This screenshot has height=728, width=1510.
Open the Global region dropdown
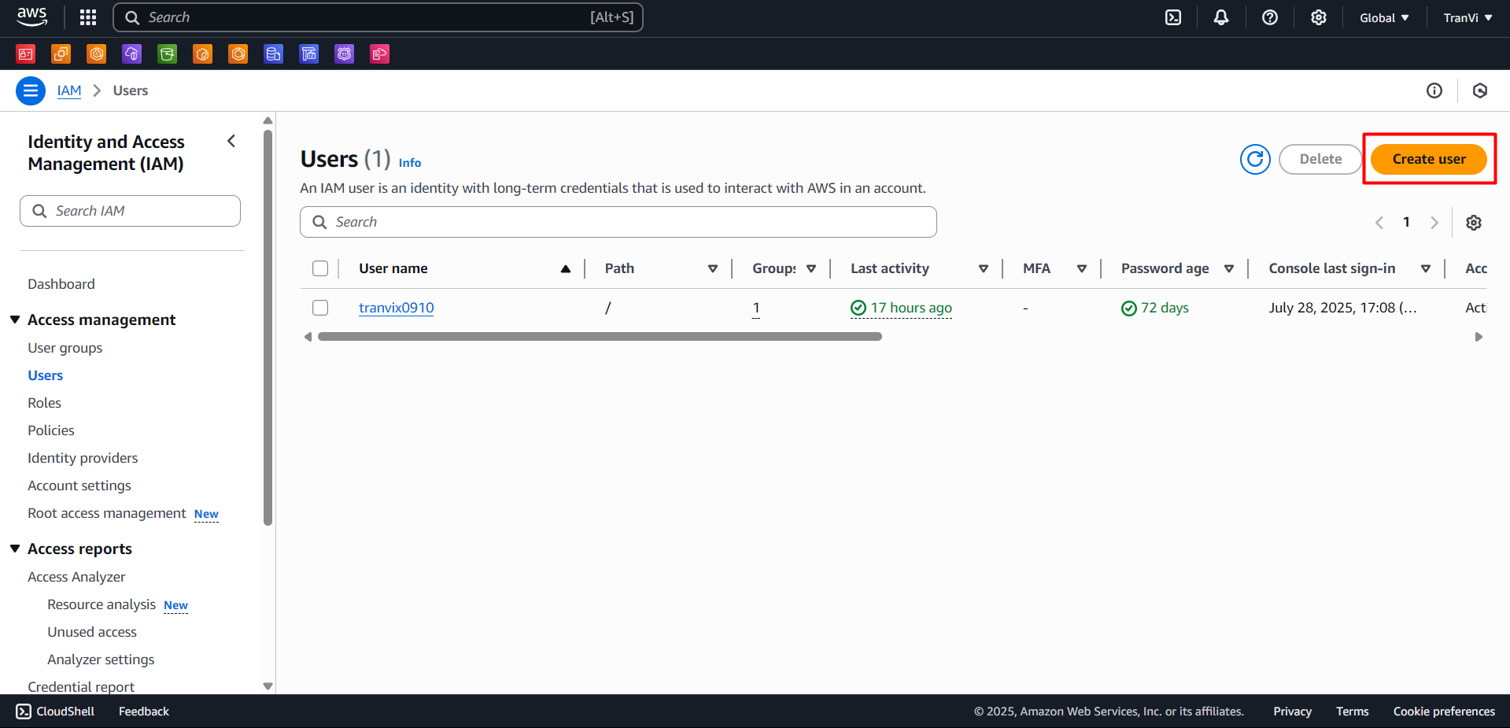[x=1383, y=17]
